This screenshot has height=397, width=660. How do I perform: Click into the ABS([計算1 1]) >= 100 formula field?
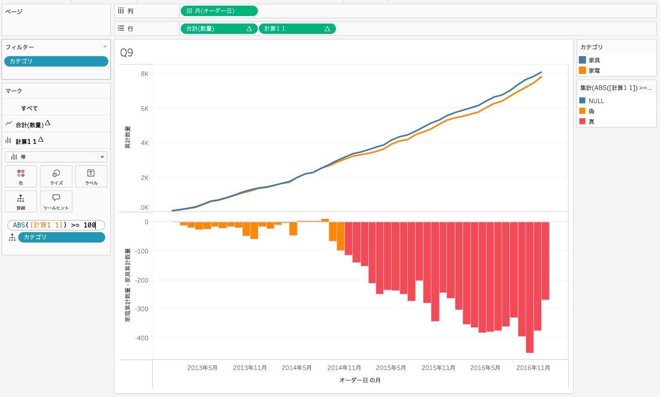coord(56,225)
